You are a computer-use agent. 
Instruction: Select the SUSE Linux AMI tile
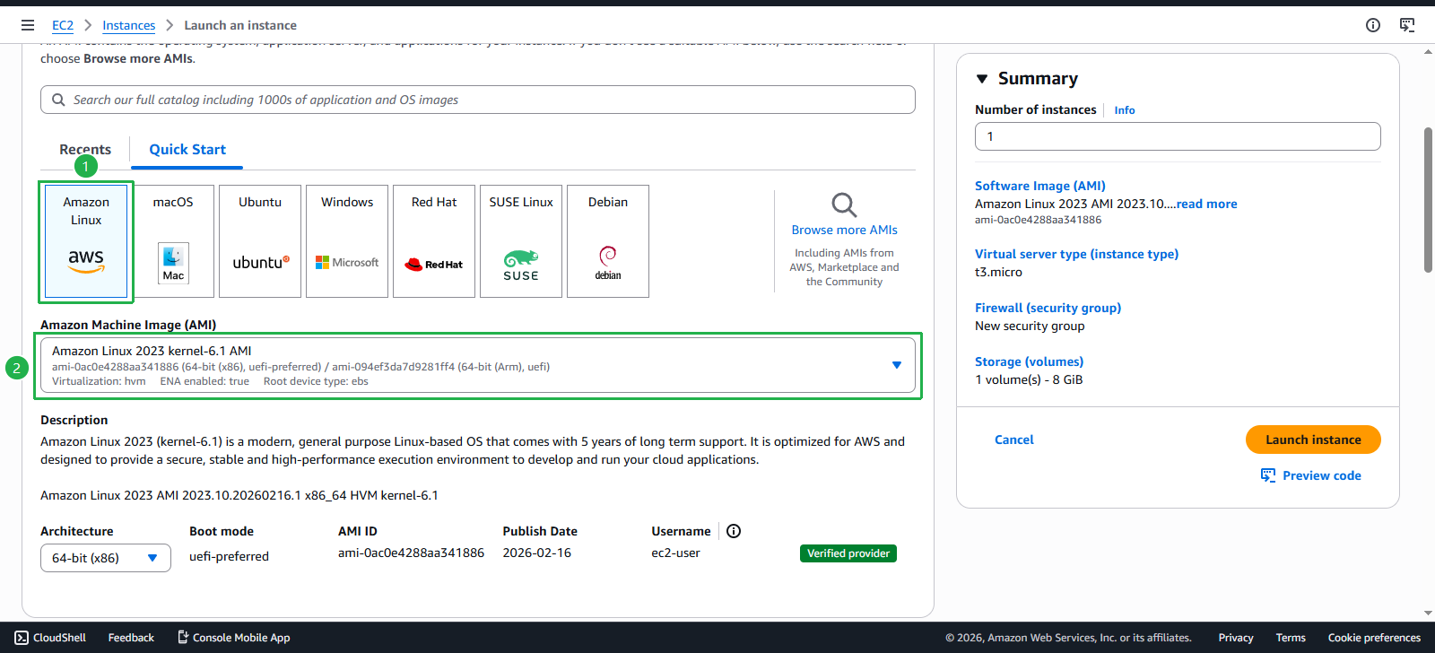521,241
